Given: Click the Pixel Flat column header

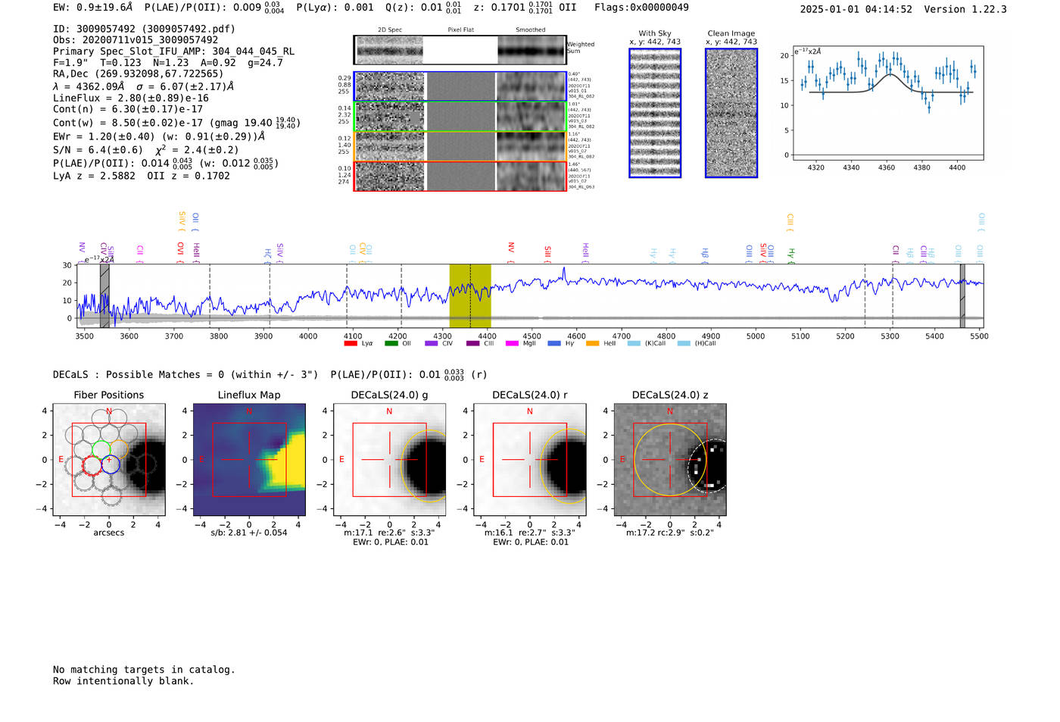Looking at the screenshot, I should [460, 30].
